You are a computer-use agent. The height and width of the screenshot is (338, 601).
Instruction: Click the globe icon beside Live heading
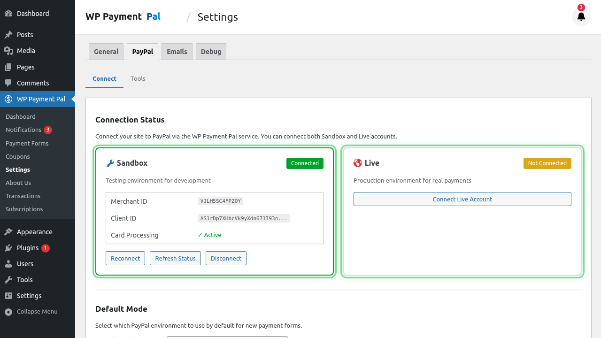[x=357, y=163]
